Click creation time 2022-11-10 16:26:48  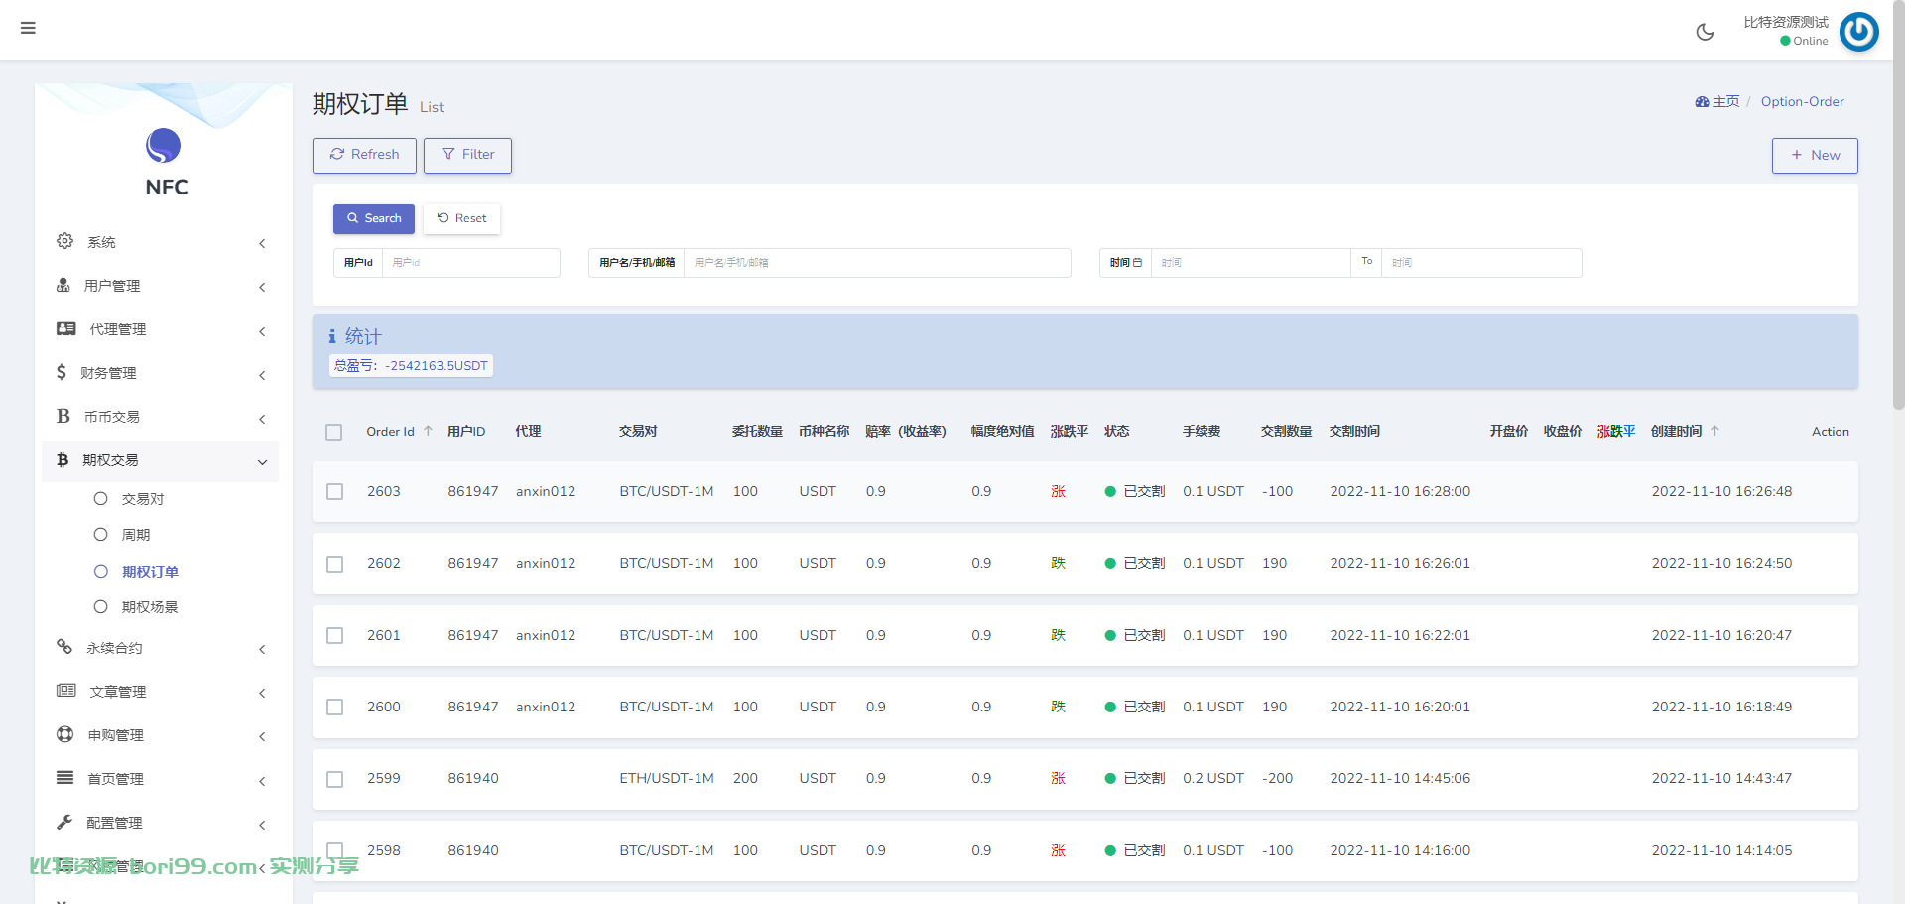[1721, 491]
